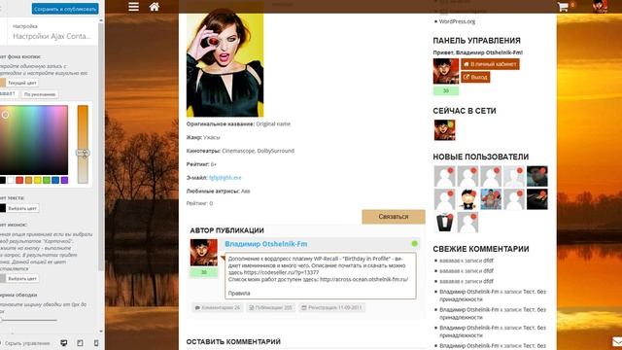Click the cartoon character avatar in new users
Screen dimensions: 622x350
(467, 199)
